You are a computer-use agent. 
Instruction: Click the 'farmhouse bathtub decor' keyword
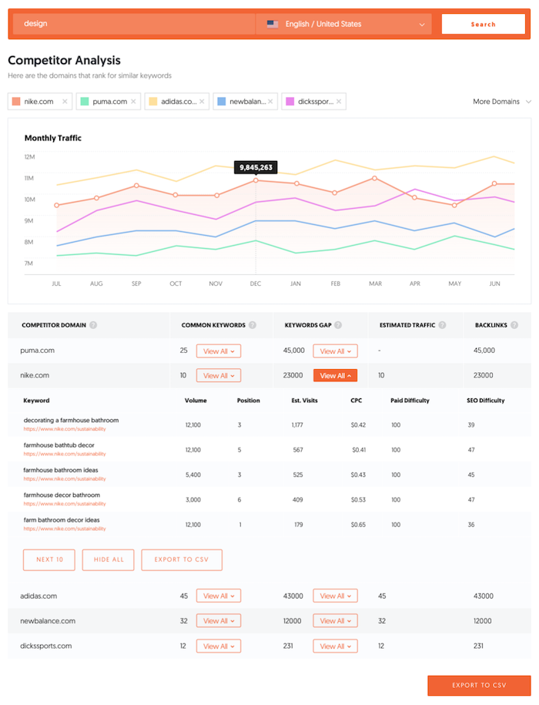click(59, 445)
